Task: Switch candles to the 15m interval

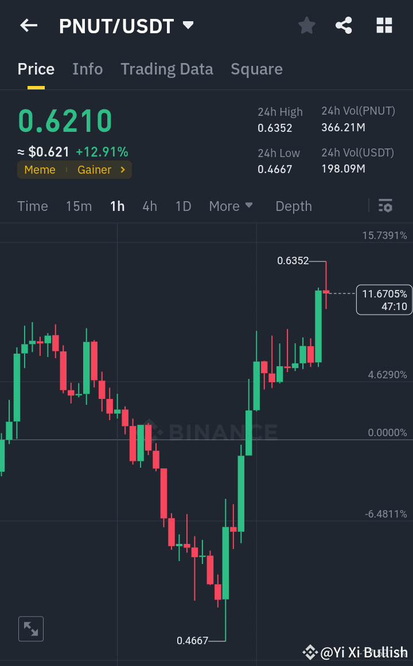Action: coord(79,206)
